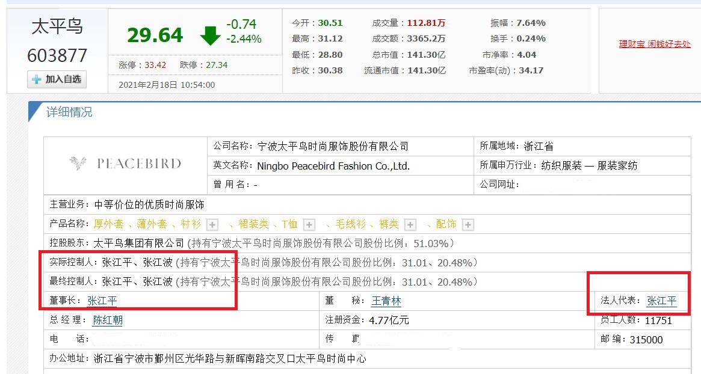Click the 邮编 value 315000
701x374 pixels.
(x=646, y=340)
